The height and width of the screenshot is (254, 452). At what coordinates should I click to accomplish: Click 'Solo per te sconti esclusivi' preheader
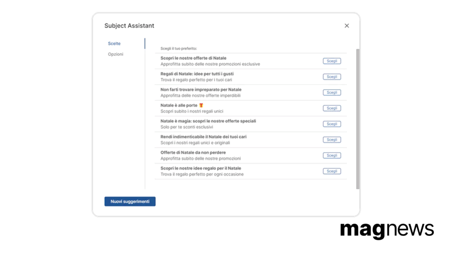point(187,127)
